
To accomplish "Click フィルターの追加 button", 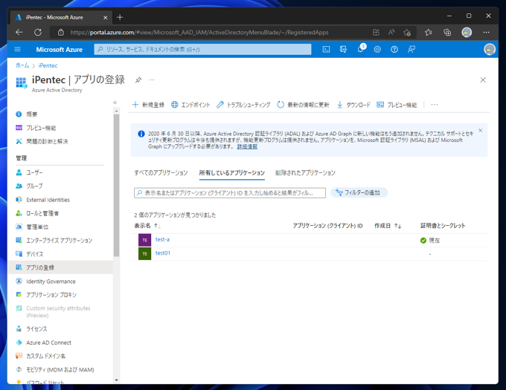I will click(x=359, y=192).
